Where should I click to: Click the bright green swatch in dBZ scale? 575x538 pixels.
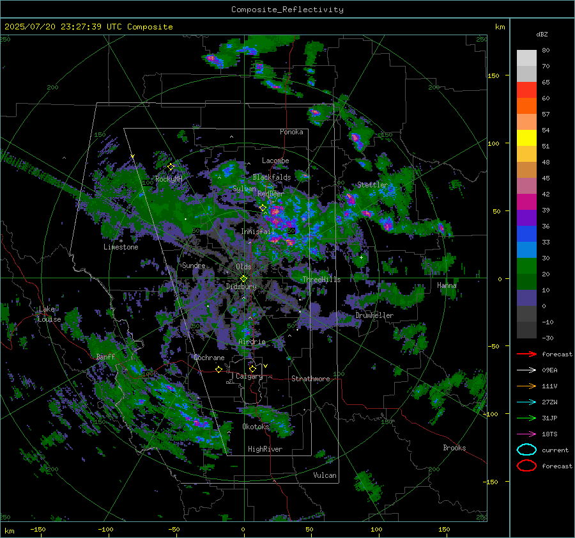pyautogui.click(x=526, y=265)
